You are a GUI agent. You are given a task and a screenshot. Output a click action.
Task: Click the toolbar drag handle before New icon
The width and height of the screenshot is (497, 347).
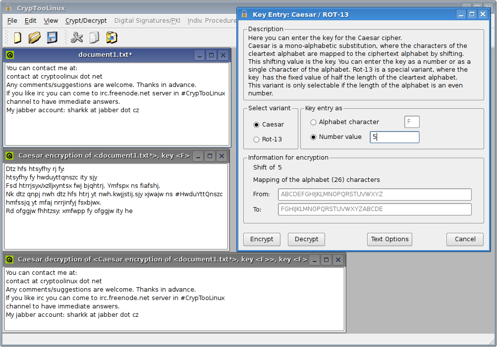6,38
